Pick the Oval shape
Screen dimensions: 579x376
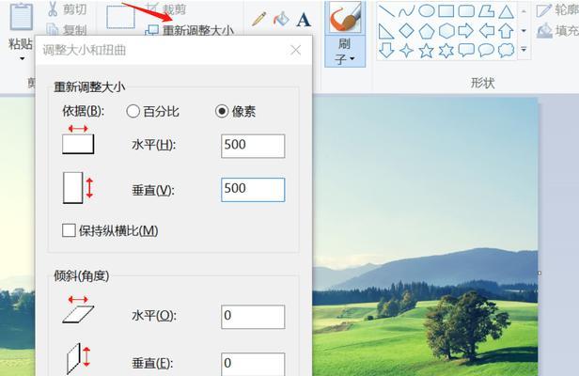click(x=427, y=10)
